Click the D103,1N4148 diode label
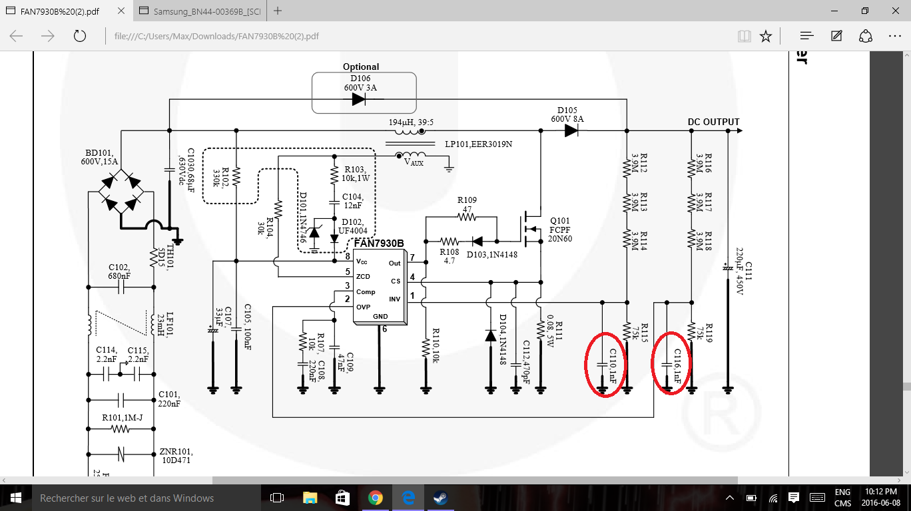 coord(491,255)
